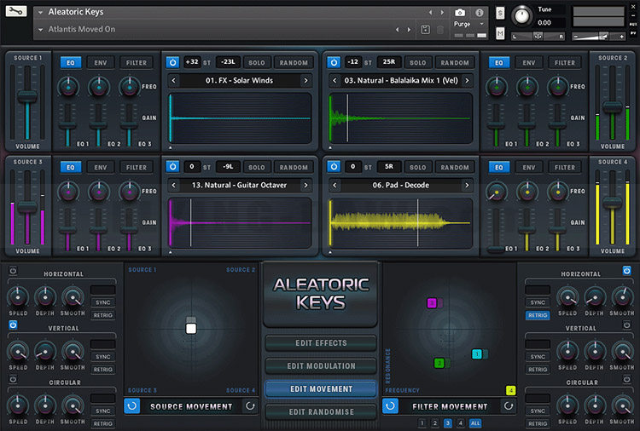Click the blue Filter Movement reset icon
The width and height of the screenshot is (640, 431).
pyautogui.click(x=391, y=406)
